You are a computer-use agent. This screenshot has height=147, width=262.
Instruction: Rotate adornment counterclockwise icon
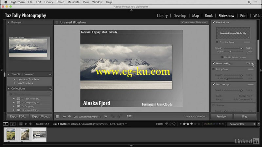(113, 116)
